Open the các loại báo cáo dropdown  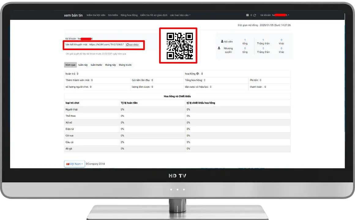point(180,15)
